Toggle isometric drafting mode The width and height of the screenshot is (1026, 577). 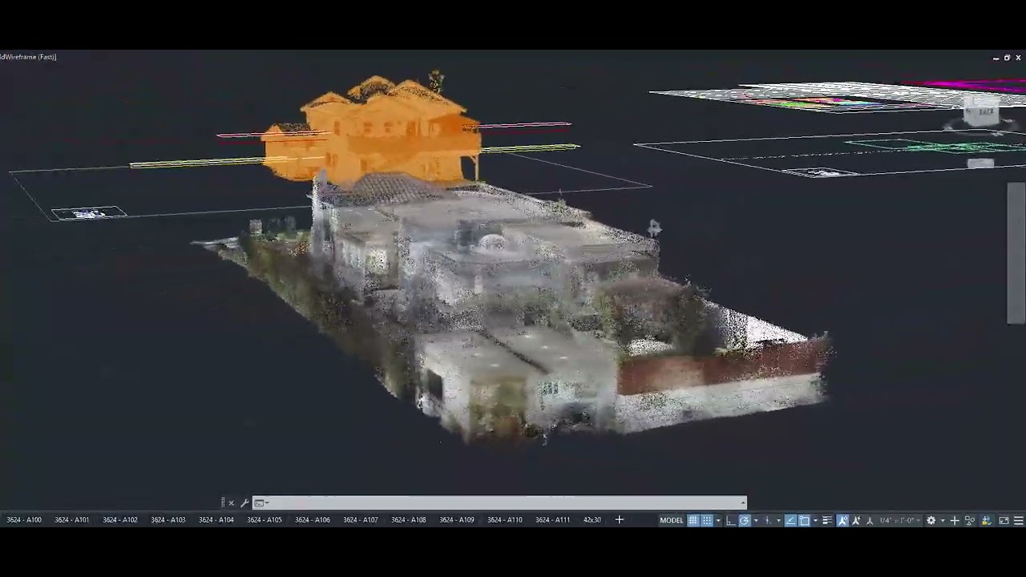[x=767, y=520]
